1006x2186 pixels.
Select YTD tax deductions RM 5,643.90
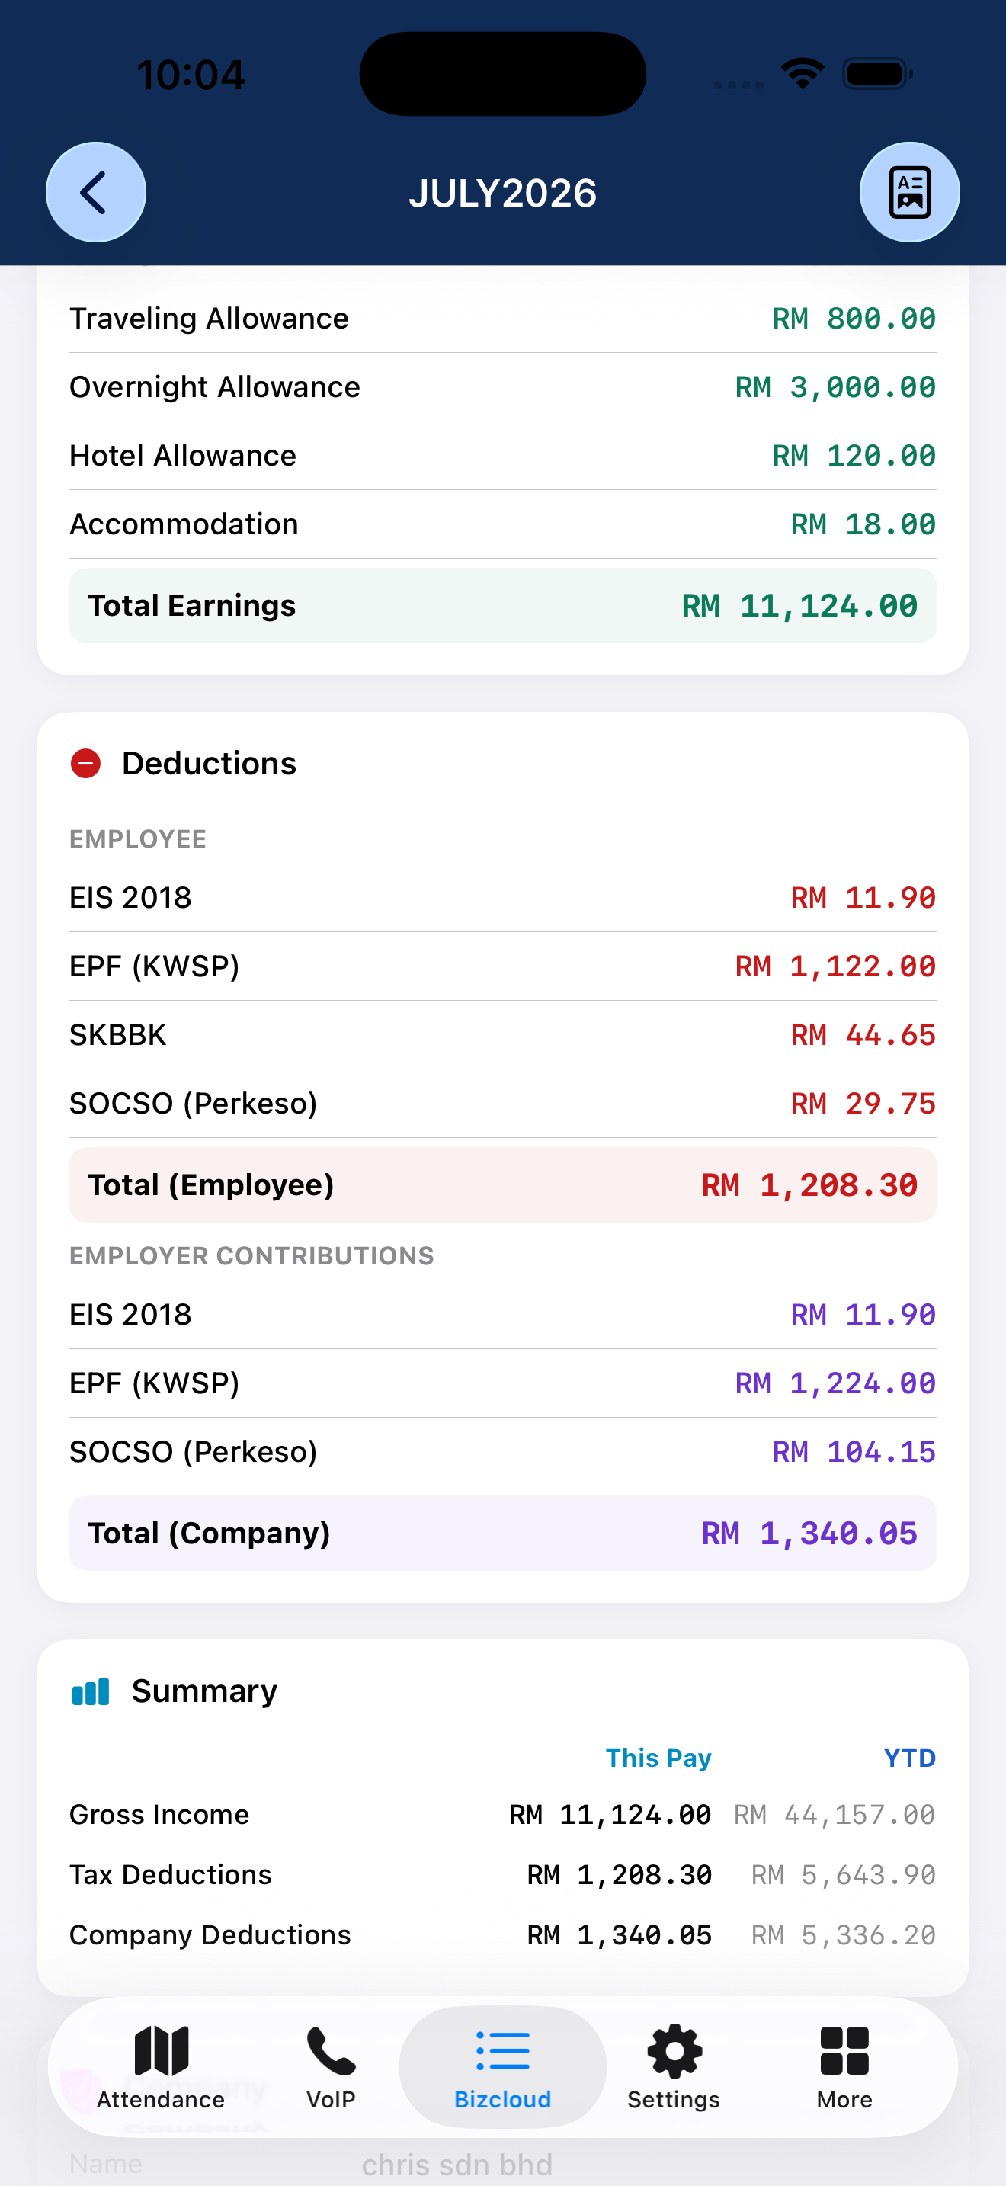(x=844, y=1874)
